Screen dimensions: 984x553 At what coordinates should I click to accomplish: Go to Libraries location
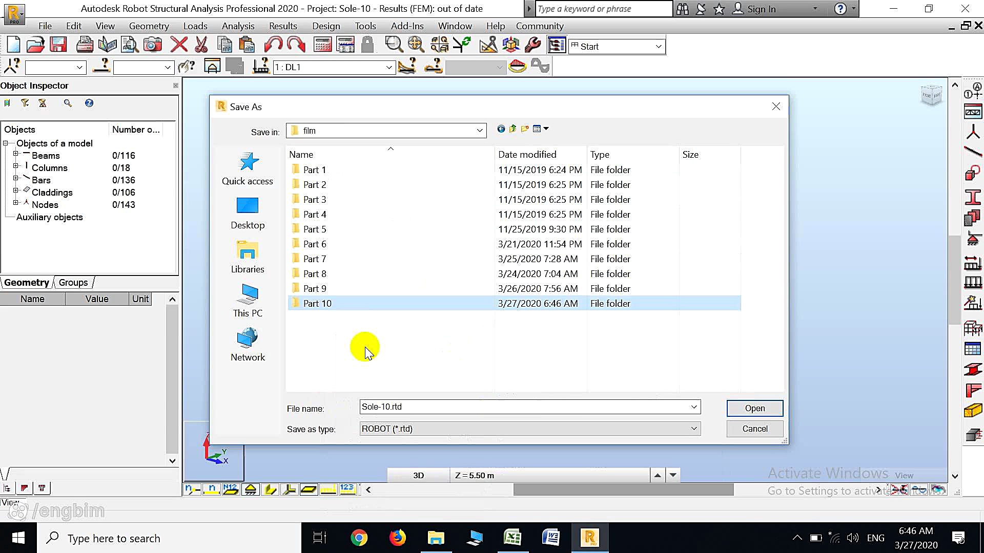pos(248,257)
